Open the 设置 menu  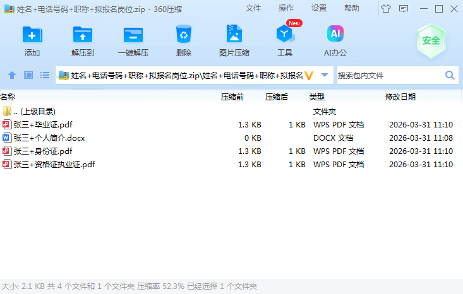coord(319,8)
